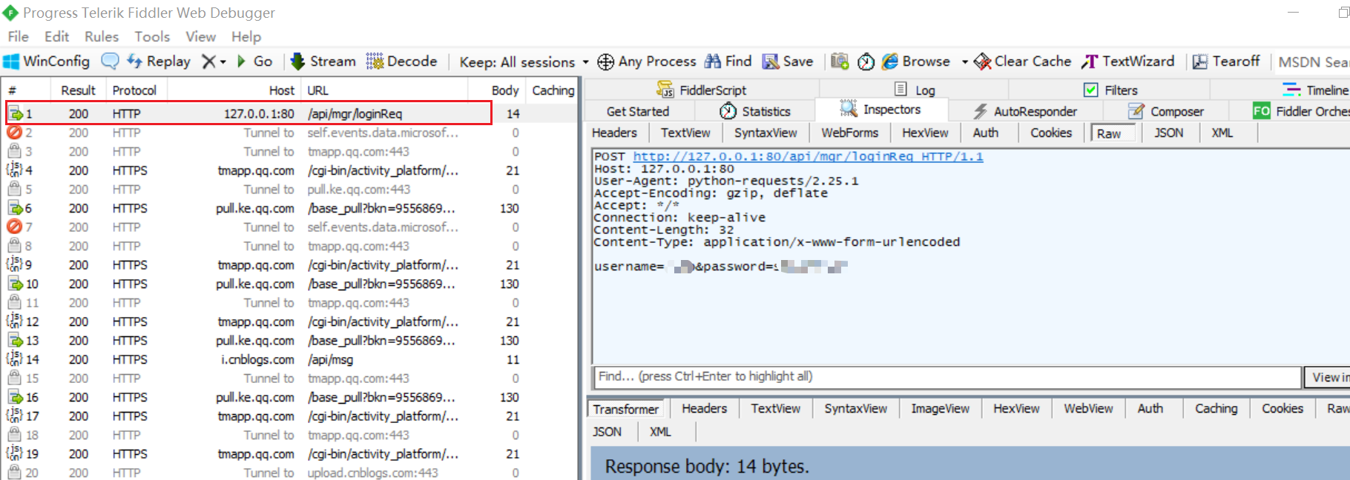The height and width of the screenshot is (480, 1350).
Task: Select request Cookies inspector tab
Action: tap(1051, 133)
